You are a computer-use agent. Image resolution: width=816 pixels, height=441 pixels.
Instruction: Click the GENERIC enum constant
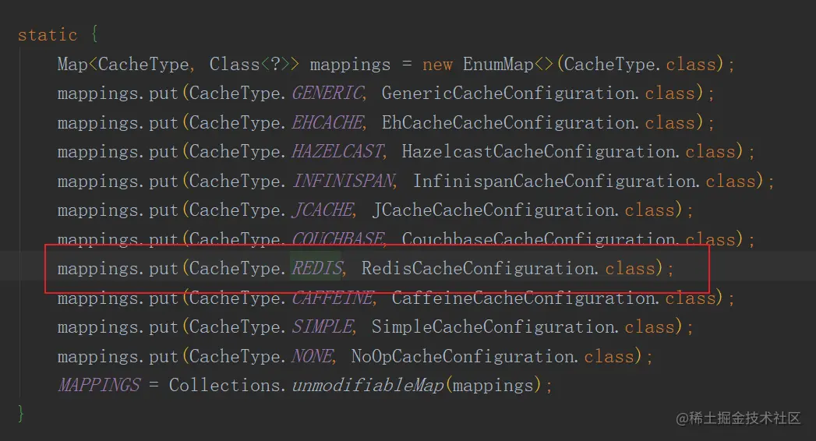pos(327,94)
